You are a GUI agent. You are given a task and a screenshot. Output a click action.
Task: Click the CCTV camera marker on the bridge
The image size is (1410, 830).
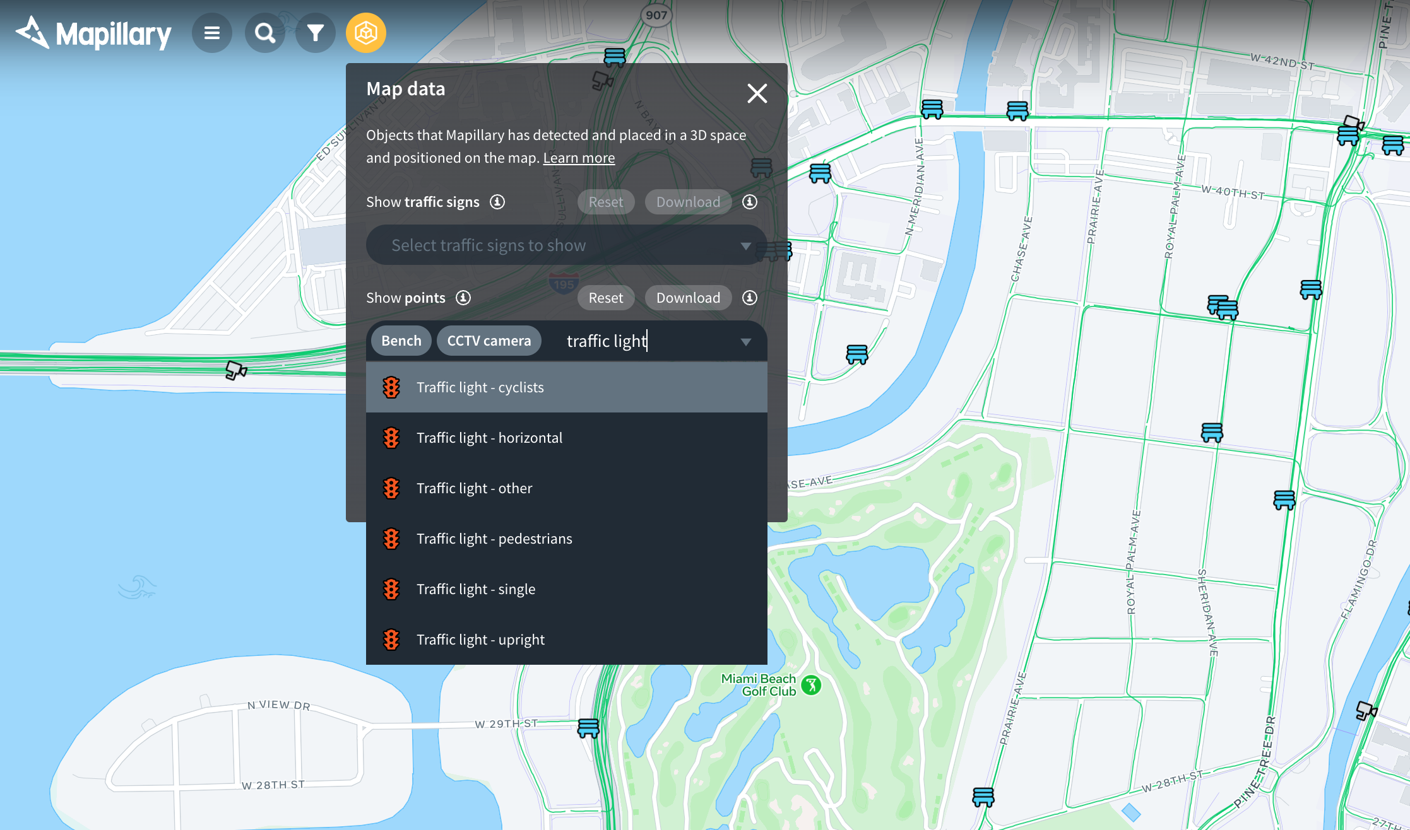pos(235,370)
